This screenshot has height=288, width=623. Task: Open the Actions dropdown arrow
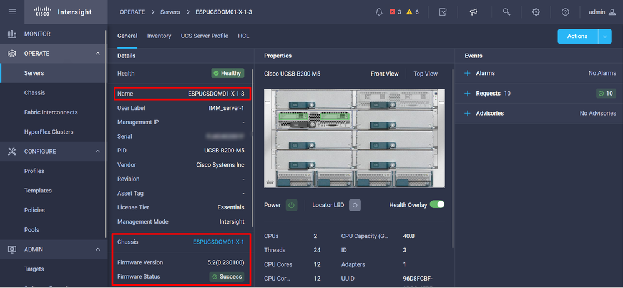(x=605, y=36)
